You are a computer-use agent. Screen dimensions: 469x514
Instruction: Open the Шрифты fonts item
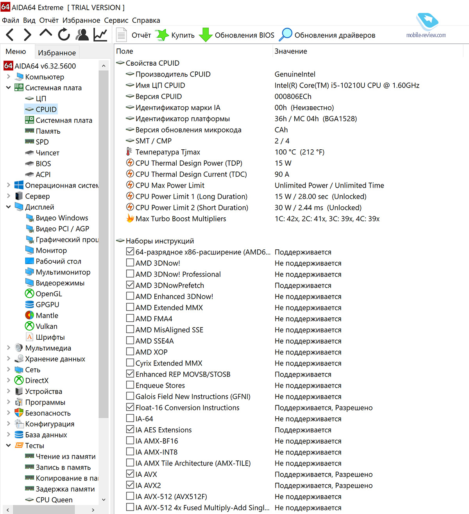(x=50, y=337)
